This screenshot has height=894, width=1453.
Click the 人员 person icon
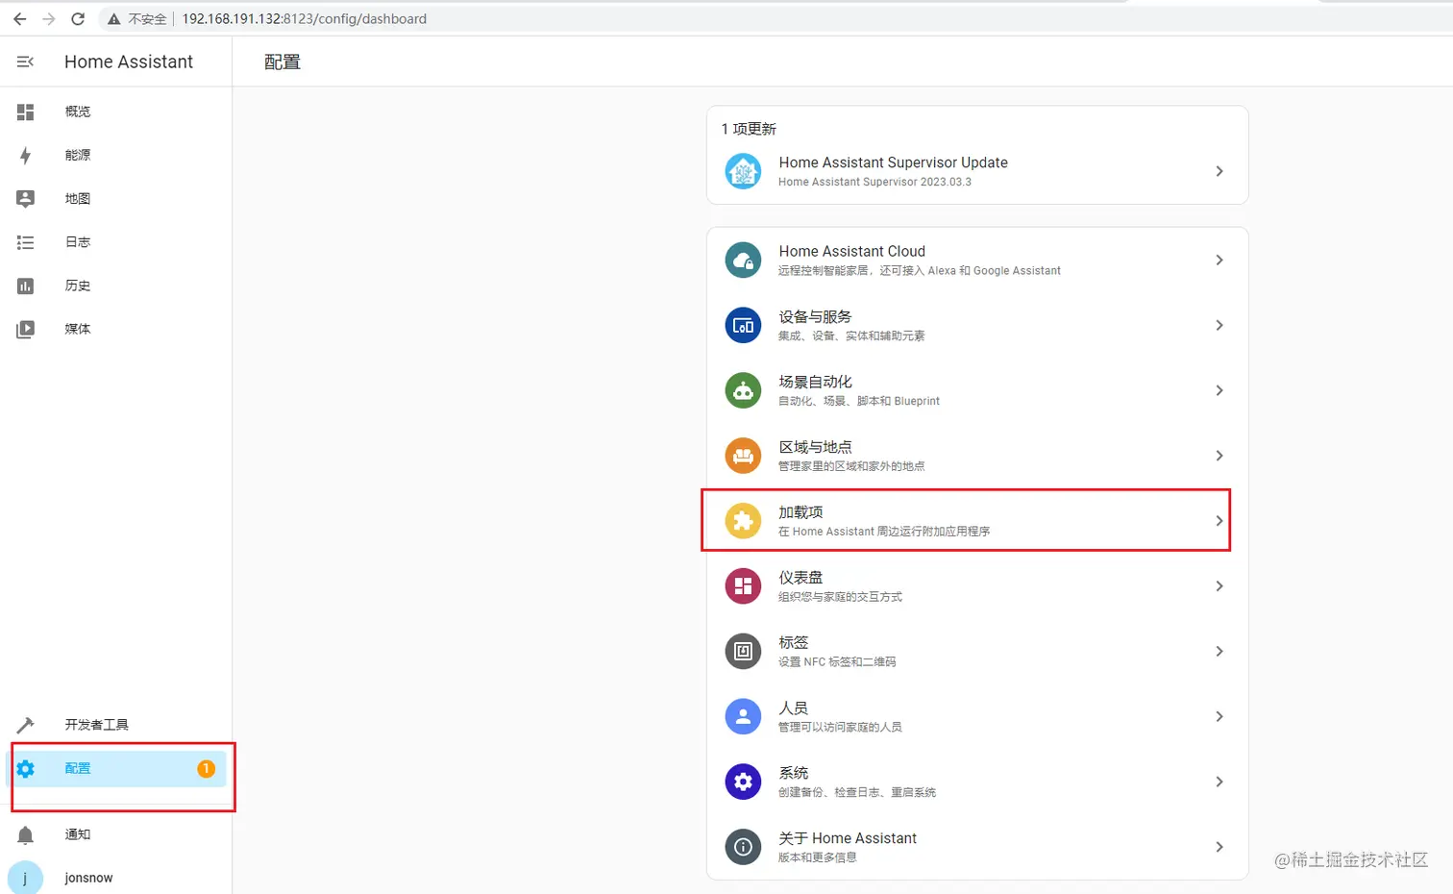click(x=743, y=716)
